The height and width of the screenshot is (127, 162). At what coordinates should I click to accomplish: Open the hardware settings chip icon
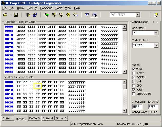[x=28, y=15]
